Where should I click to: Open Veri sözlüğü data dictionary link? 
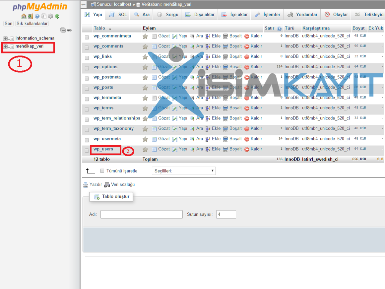[120, 184]
